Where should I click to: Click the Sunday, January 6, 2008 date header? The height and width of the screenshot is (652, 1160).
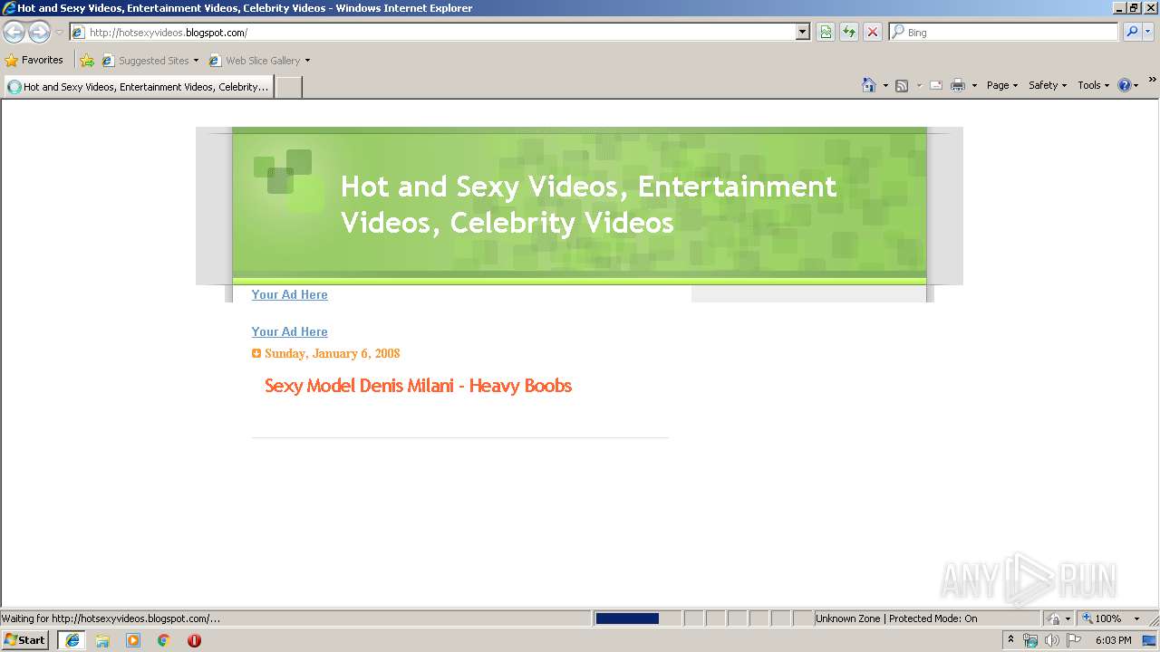pos(332,353)
